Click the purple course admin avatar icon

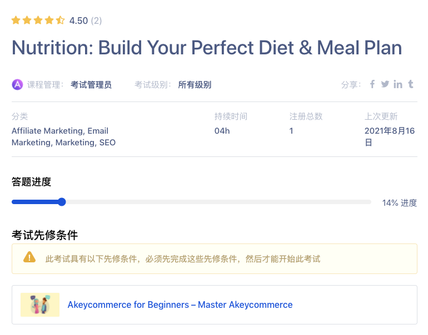click(17, 84)
